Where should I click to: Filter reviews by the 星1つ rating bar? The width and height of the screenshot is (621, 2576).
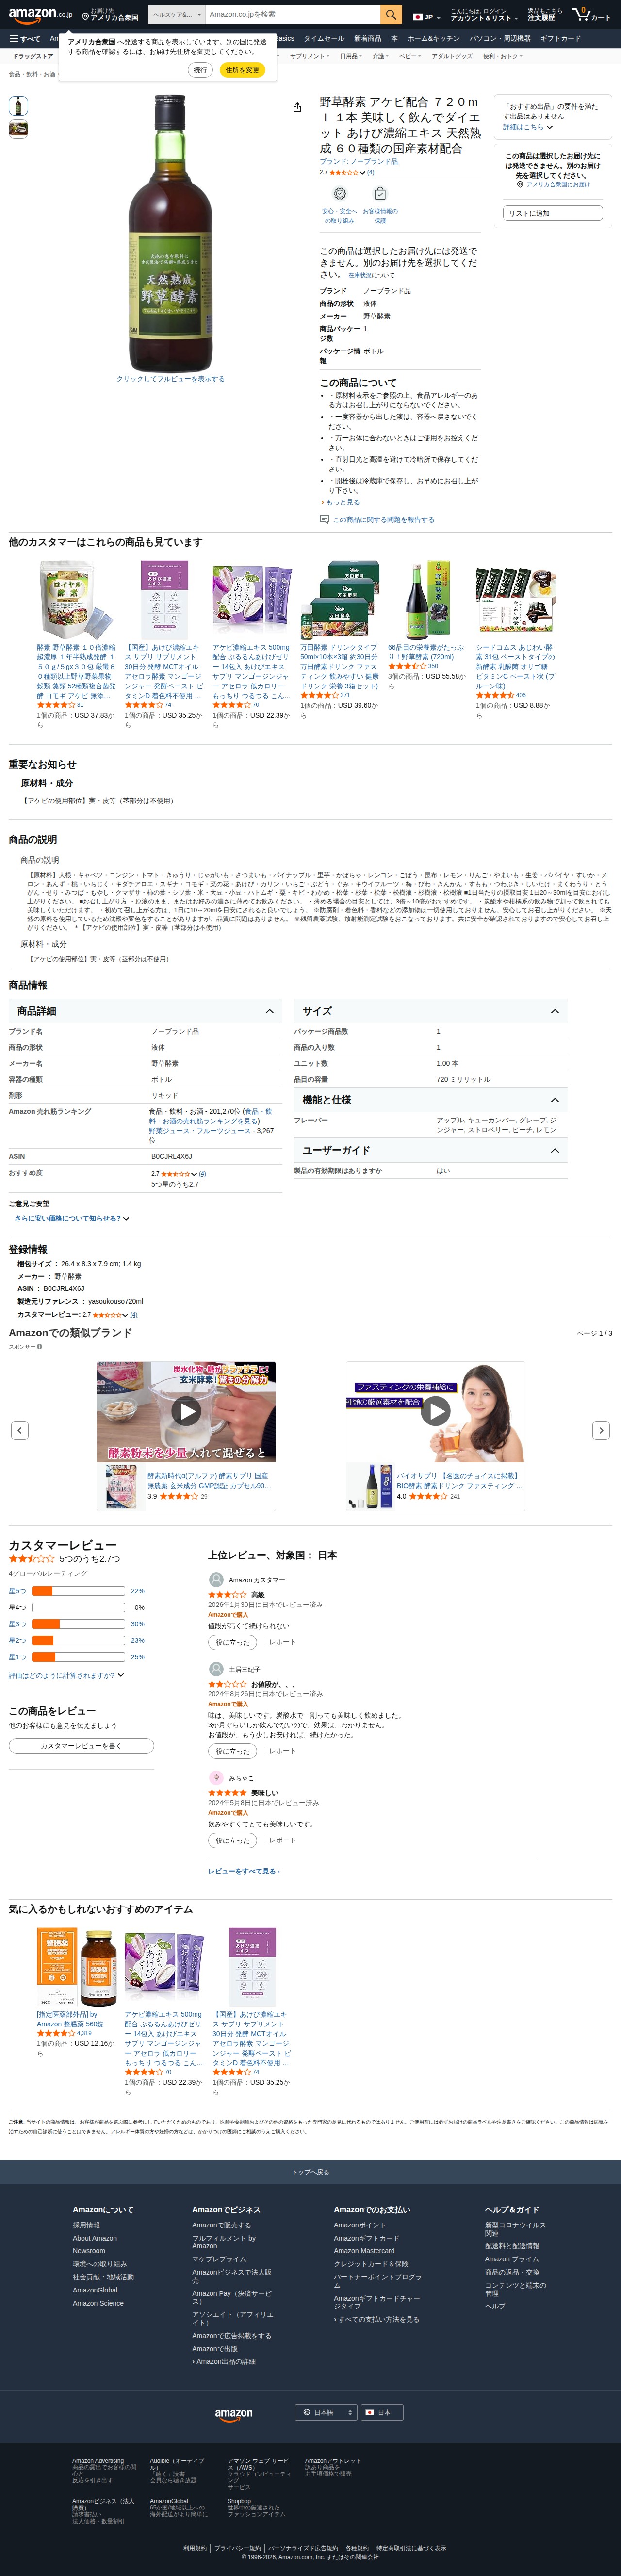[77, 1657]
